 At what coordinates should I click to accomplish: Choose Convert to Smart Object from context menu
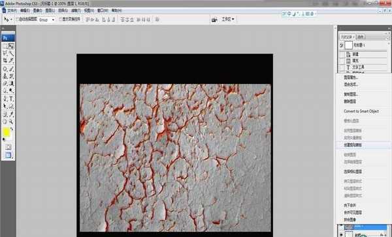[x=361, y=111]
